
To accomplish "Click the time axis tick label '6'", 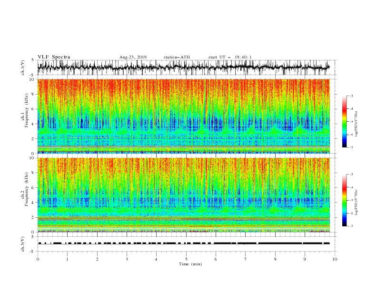I will (216, 259).
